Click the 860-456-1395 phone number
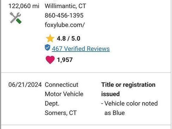This screenshot has width=172, height=129. click(64, 16)
